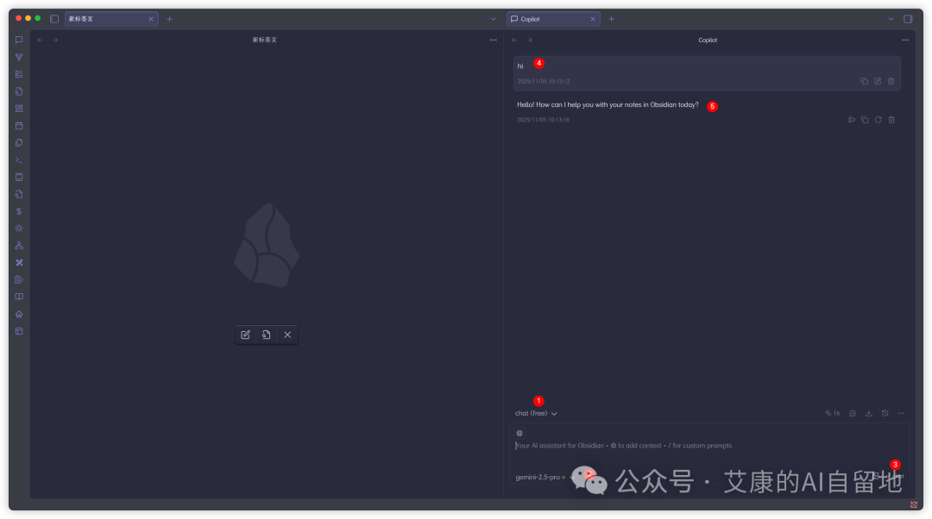The width and height of the screenshot is (932, 519).
Task: Click the open book ribbon icon
Action: [x=19, y=297]
